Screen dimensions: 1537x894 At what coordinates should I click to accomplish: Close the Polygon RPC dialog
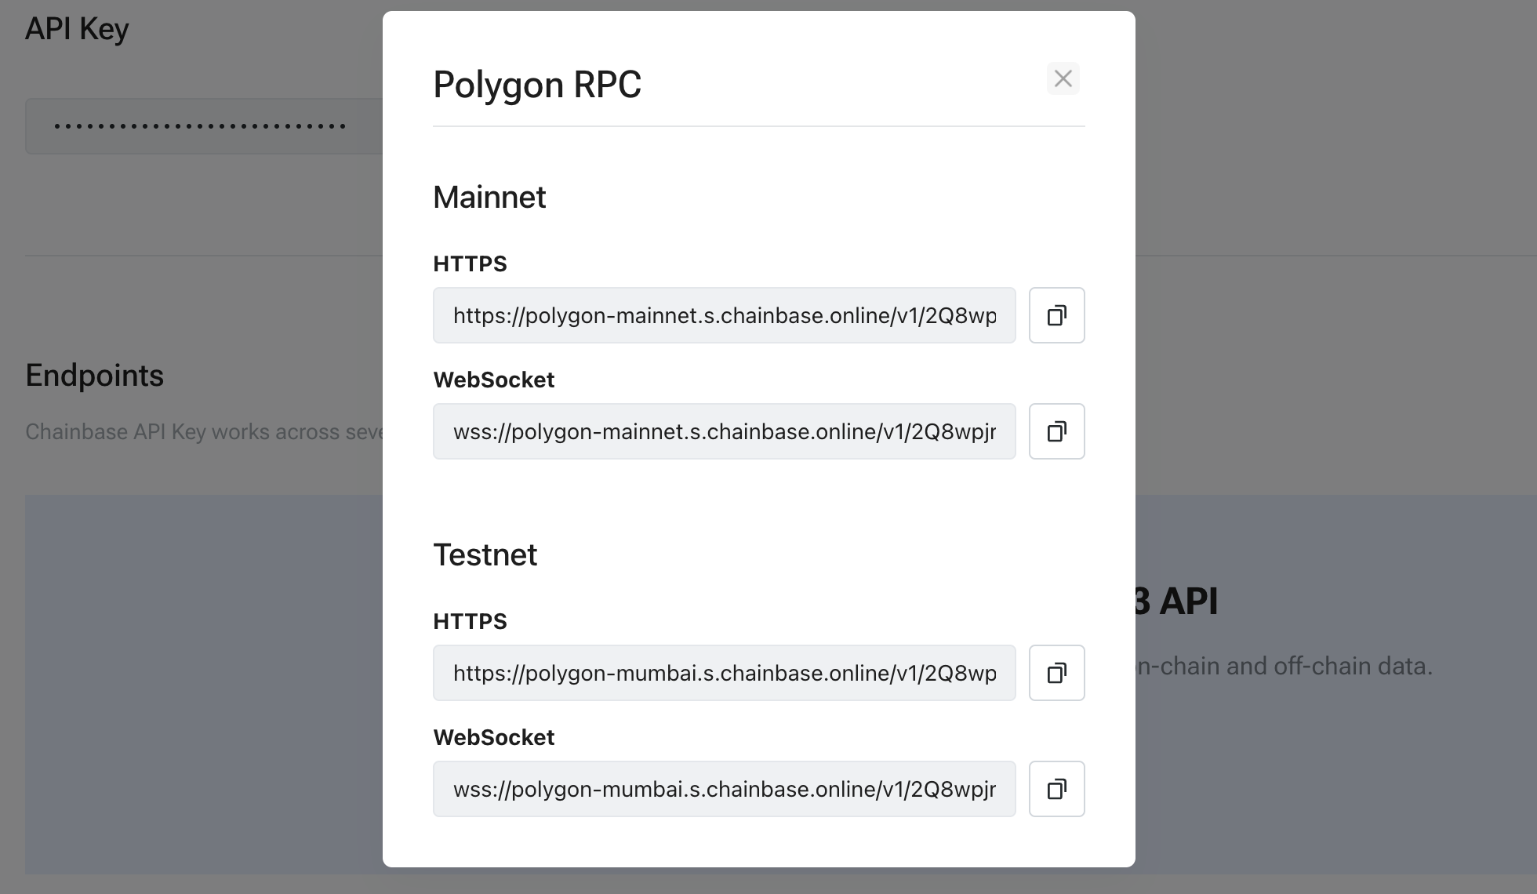(x=1063, y=78)
